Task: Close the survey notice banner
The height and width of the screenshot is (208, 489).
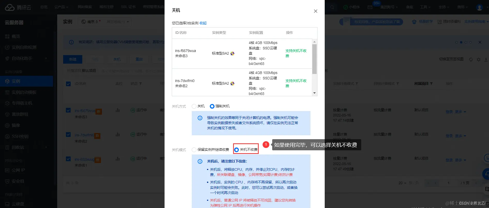Action: (x=480, y=42)
